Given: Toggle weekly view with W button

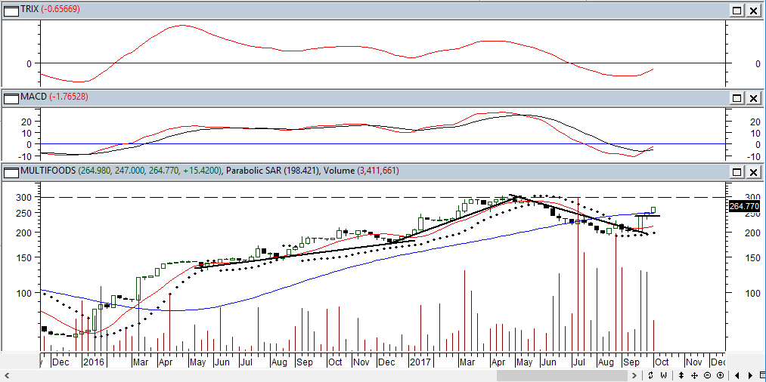Looking at the screenshot, I should tap(664, 375).
